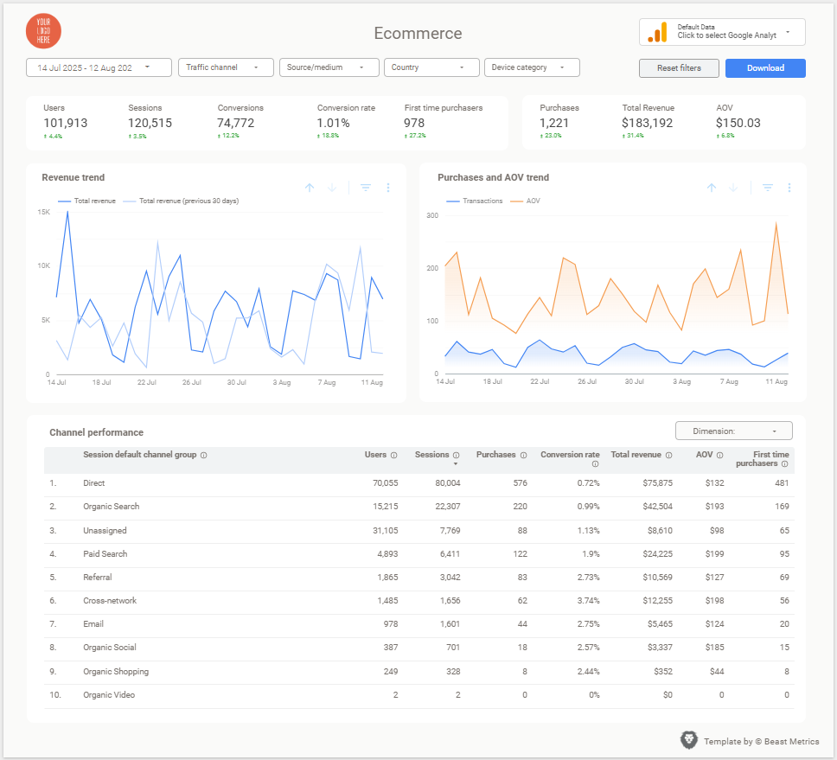Screen dimensions: 837x760
Task: Click the orange 'Your Logo Here' logo
Action: click(43, 31)
